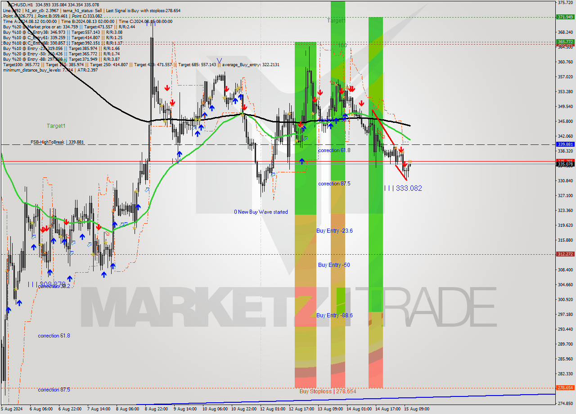Click the 349.540 price scale value
Viewport: 576px width, 414px height.
(565, 107)
